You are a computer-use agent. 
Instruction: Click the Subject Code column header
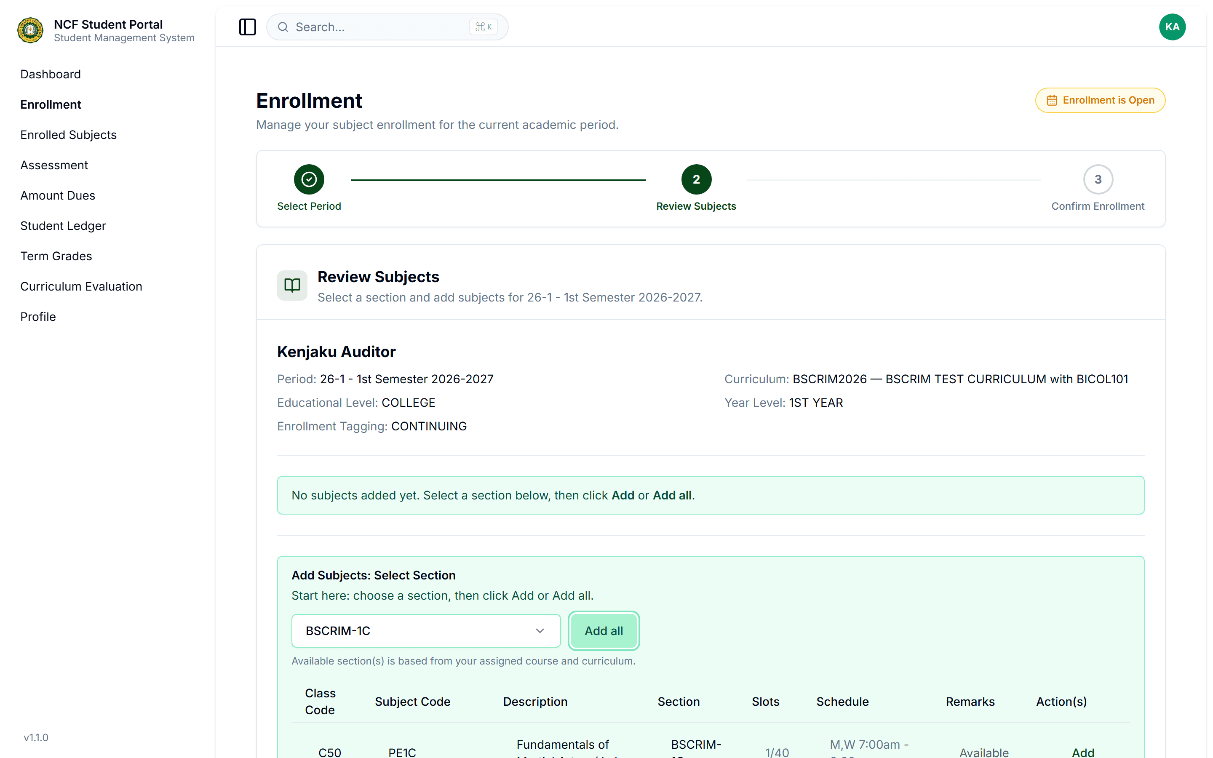coord(412,701)
